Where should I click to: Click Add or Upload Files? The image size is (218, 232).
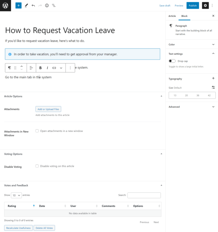[48, 109]
